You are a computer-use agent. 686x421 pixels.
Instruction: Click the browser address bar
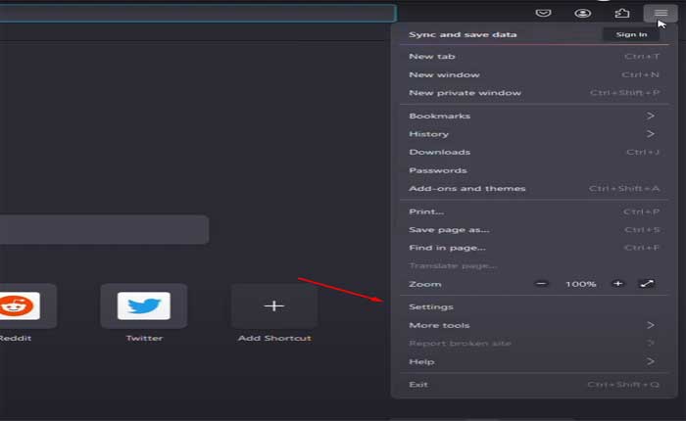tap(196, 13)
